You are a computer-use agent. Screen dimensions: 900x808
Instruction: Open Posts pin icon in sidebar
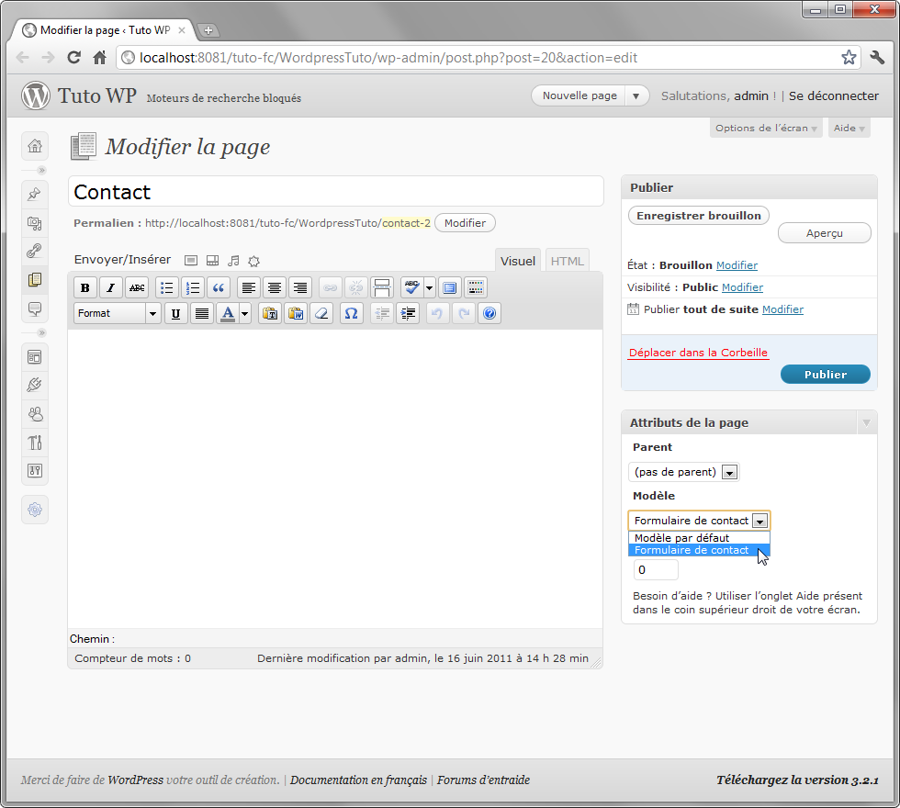point(35,194)
